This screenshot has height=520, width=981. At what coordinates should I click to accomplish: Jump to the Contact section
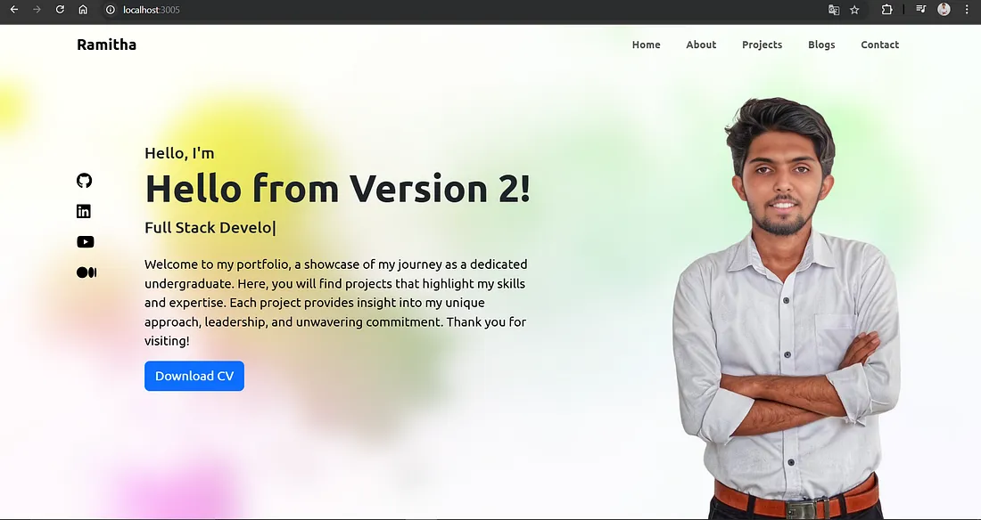coord(879,45)
